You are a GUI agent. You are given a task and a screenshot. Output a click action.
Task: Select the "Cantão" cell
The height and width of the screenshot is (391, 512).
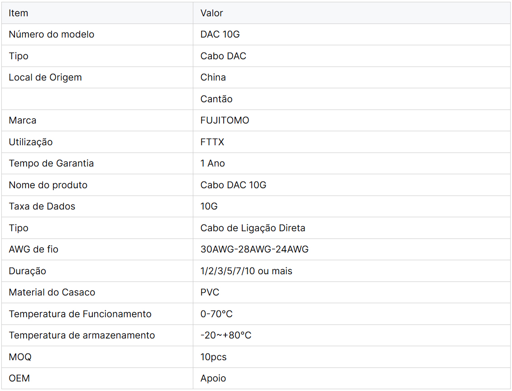216,99
